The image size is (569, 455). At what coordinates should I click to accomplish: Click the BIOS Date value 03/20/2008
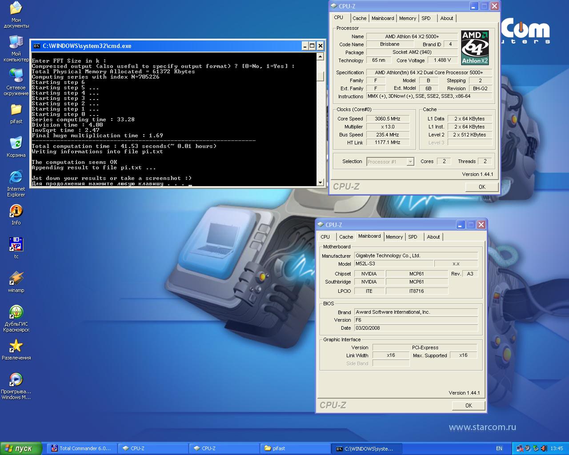click(416, 328)
